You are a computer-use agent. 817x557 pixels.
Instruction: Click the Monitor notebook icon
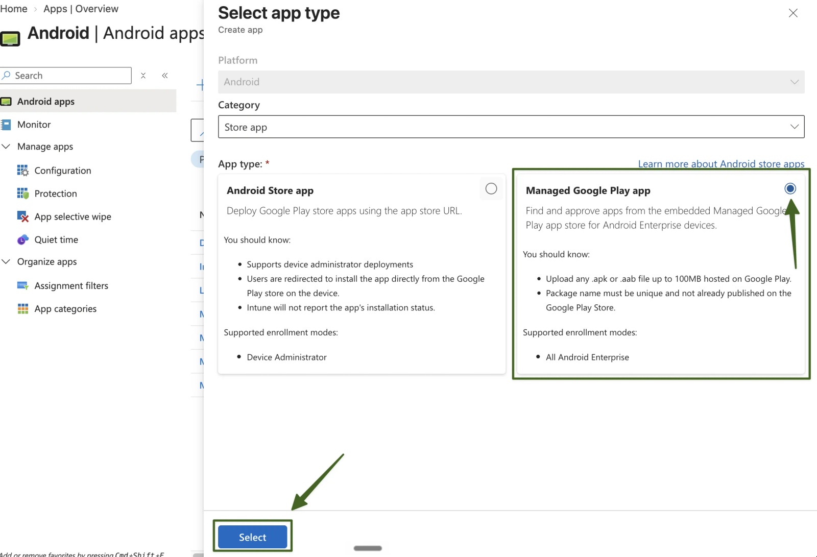(6, 125)
